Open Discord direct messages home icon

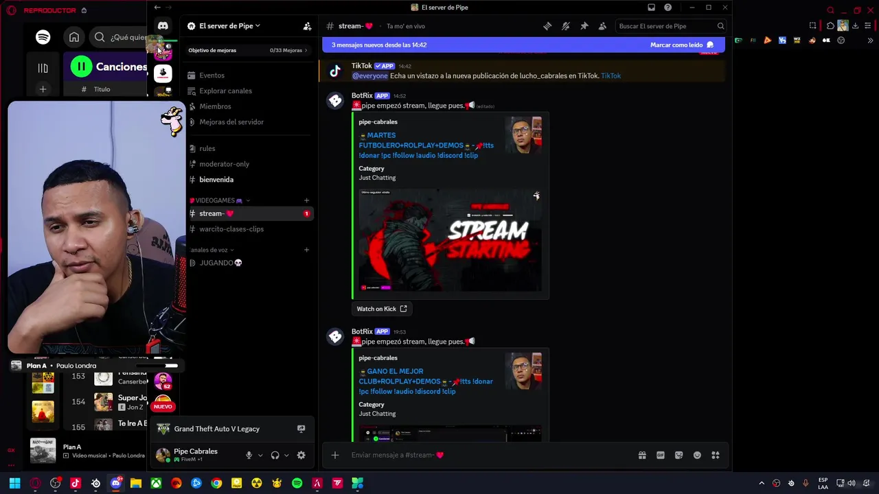coord(163,26)
